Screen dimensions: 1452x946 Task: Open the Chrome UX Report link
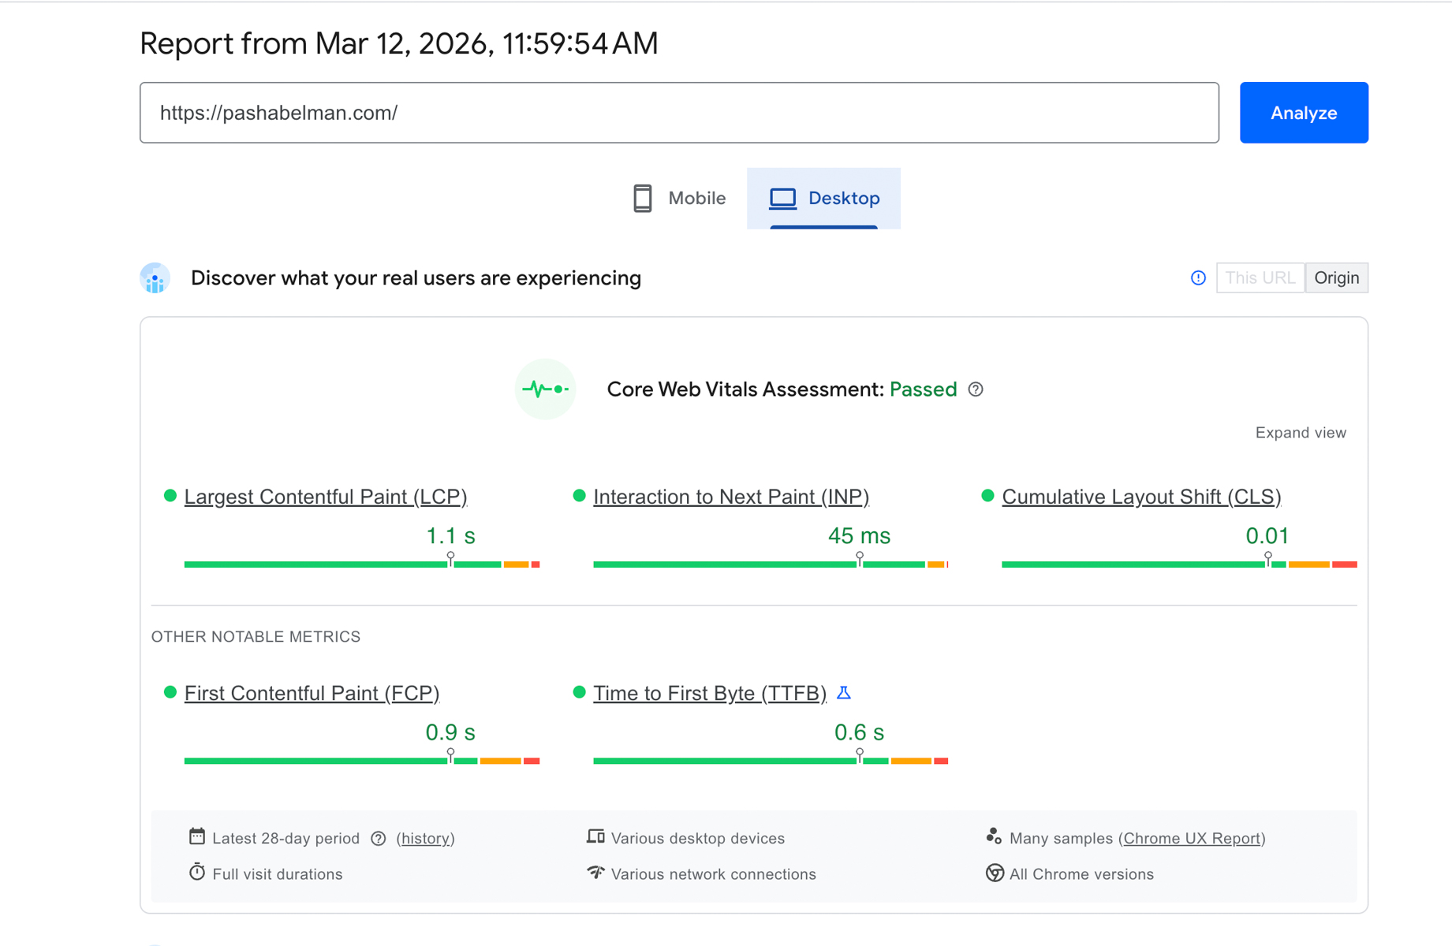[x=1191, y=838]
